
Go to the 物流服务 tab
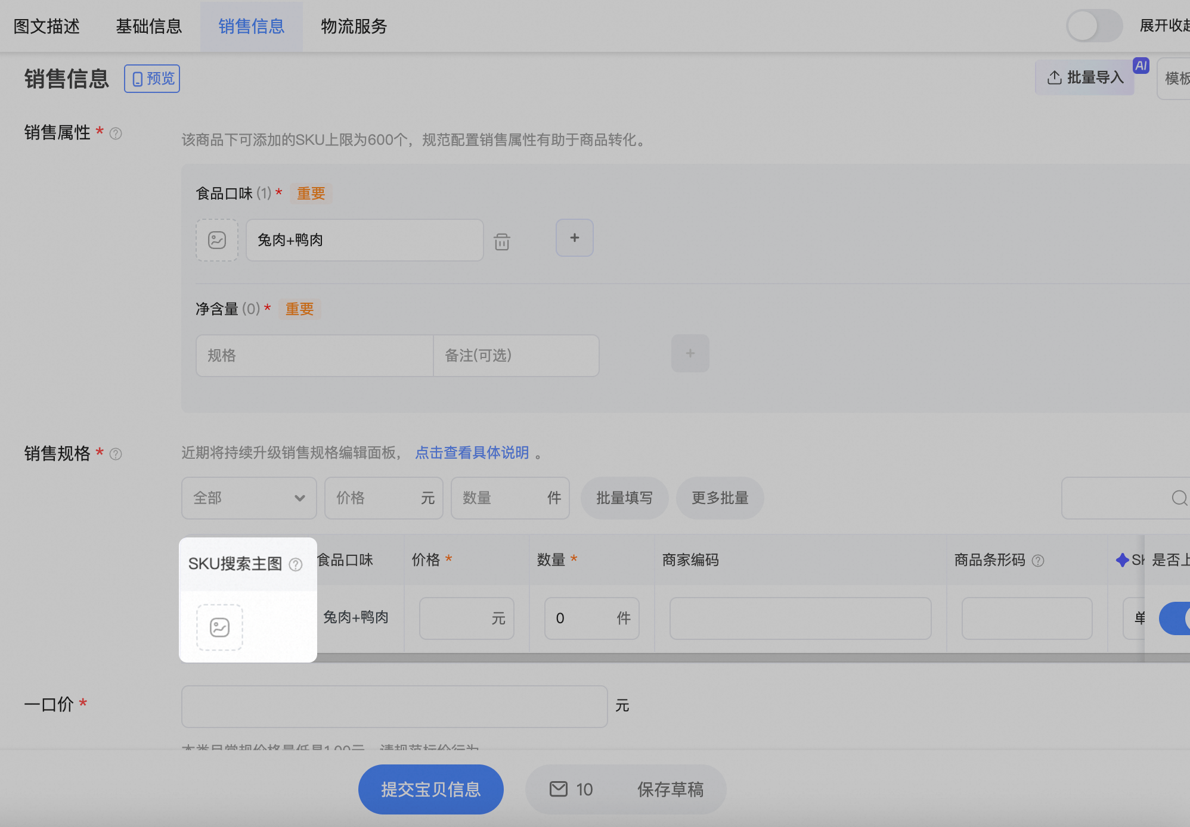354,26
